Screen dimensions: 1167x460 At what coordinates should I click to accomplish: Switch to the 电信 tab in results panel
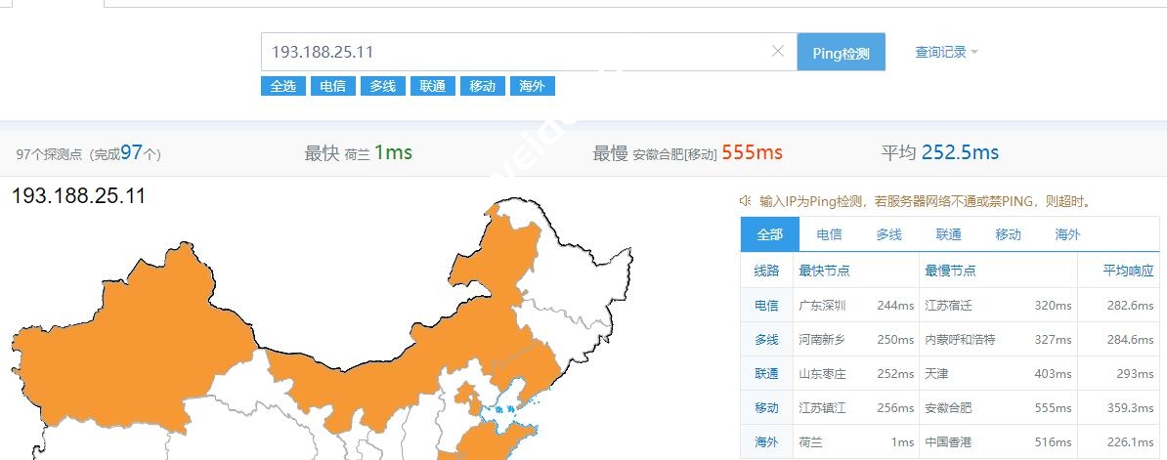(829, 234)
